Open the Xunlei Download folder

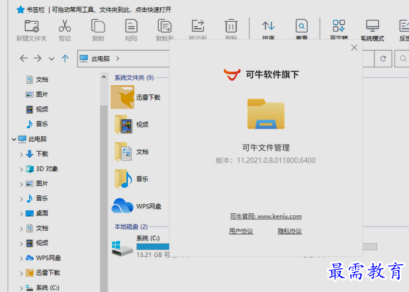click(136, 97)
